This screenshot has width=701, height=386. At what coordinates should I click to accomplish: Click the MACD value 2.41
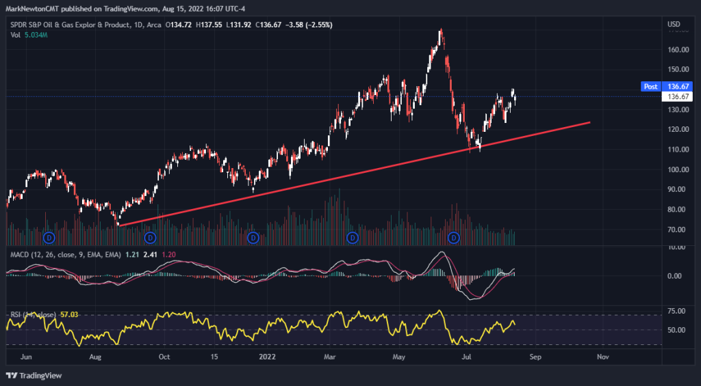[x=149, y=255]
